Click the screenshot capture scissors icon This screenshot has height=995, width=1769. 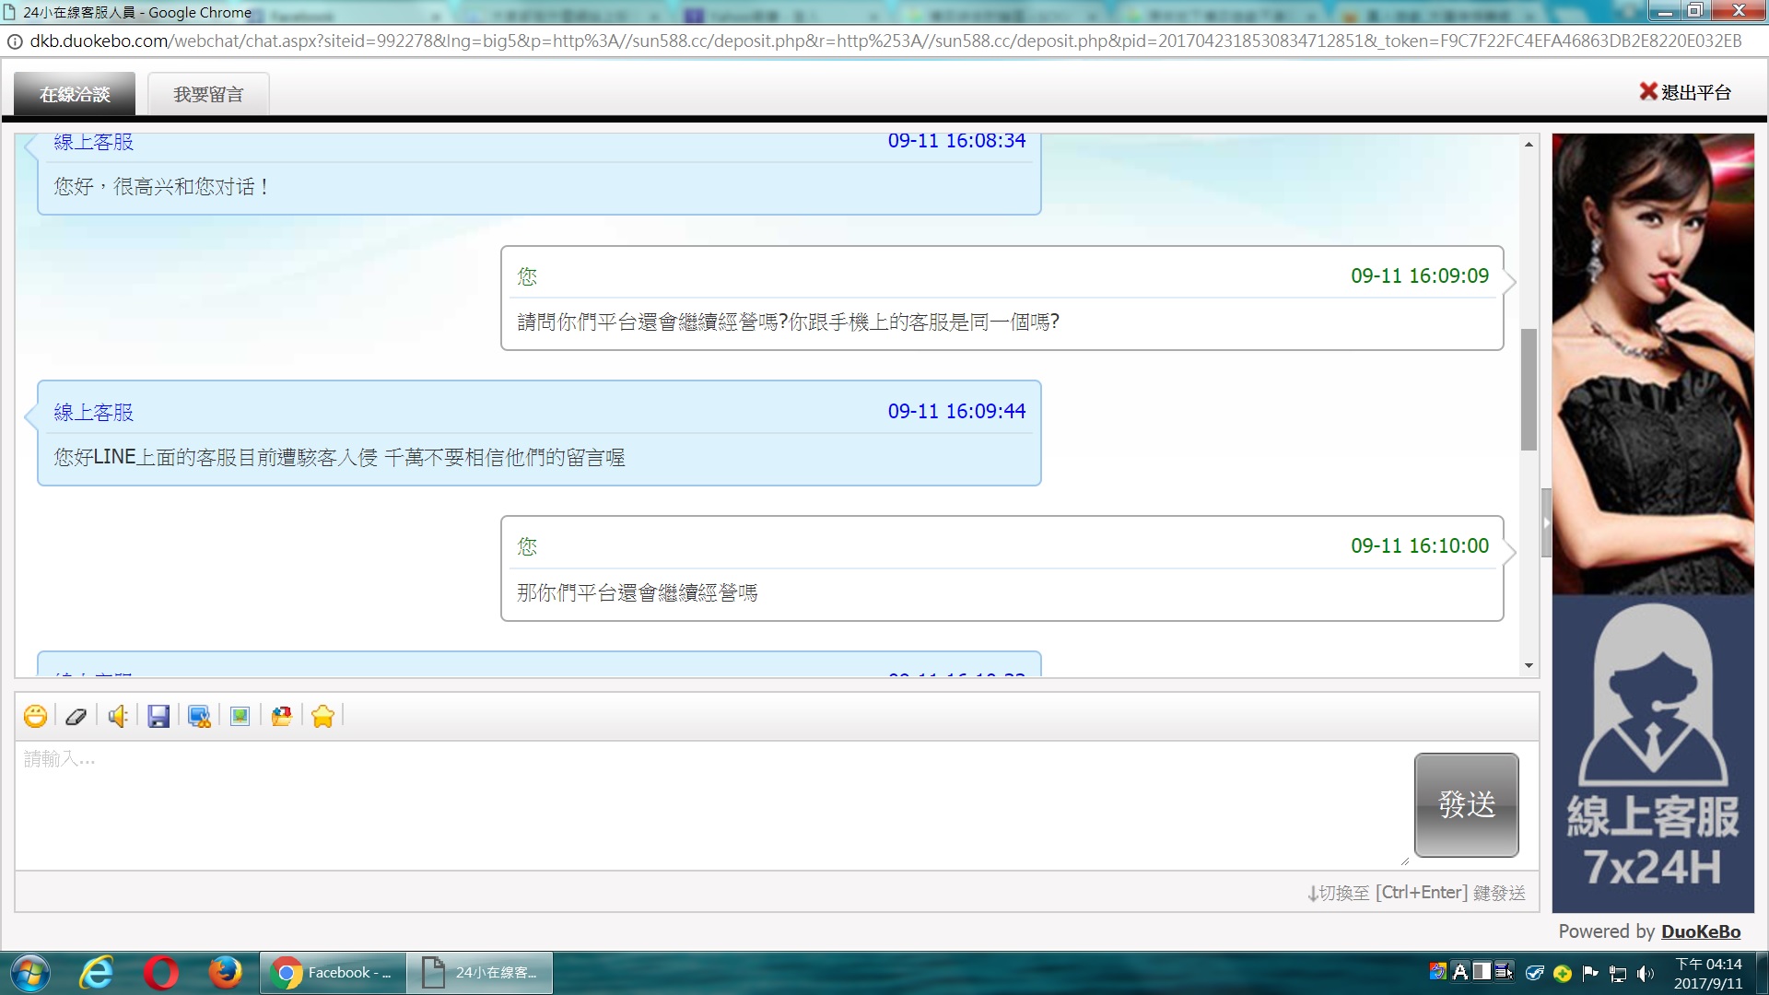tap(199, 716)
